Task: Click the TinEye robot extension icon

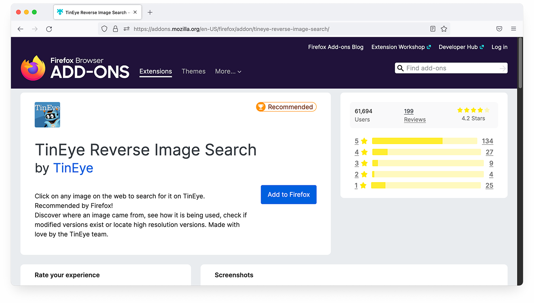Action: (x=47, y=115)
